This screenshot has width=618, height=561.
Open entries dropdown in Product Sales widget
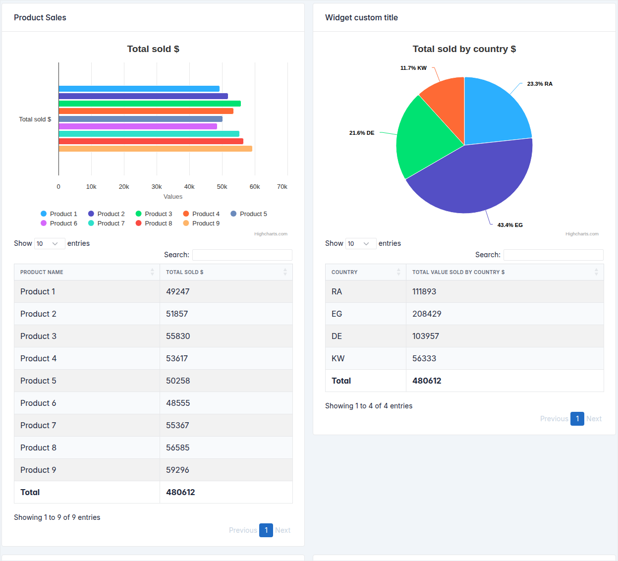pos(50,244)
